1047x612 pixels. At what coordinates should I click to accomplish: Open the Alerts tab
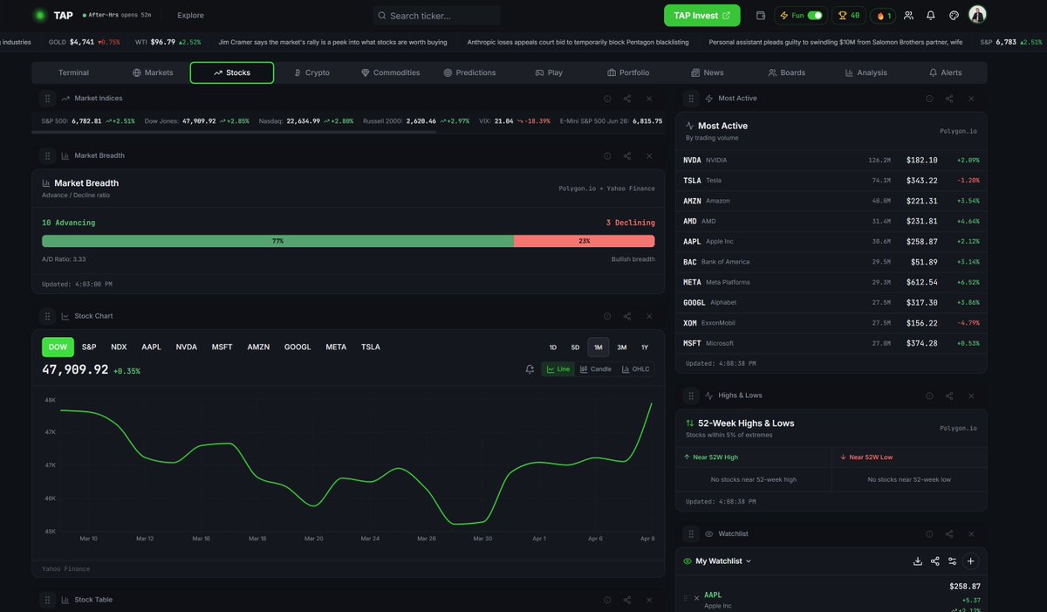pos(946,72)
